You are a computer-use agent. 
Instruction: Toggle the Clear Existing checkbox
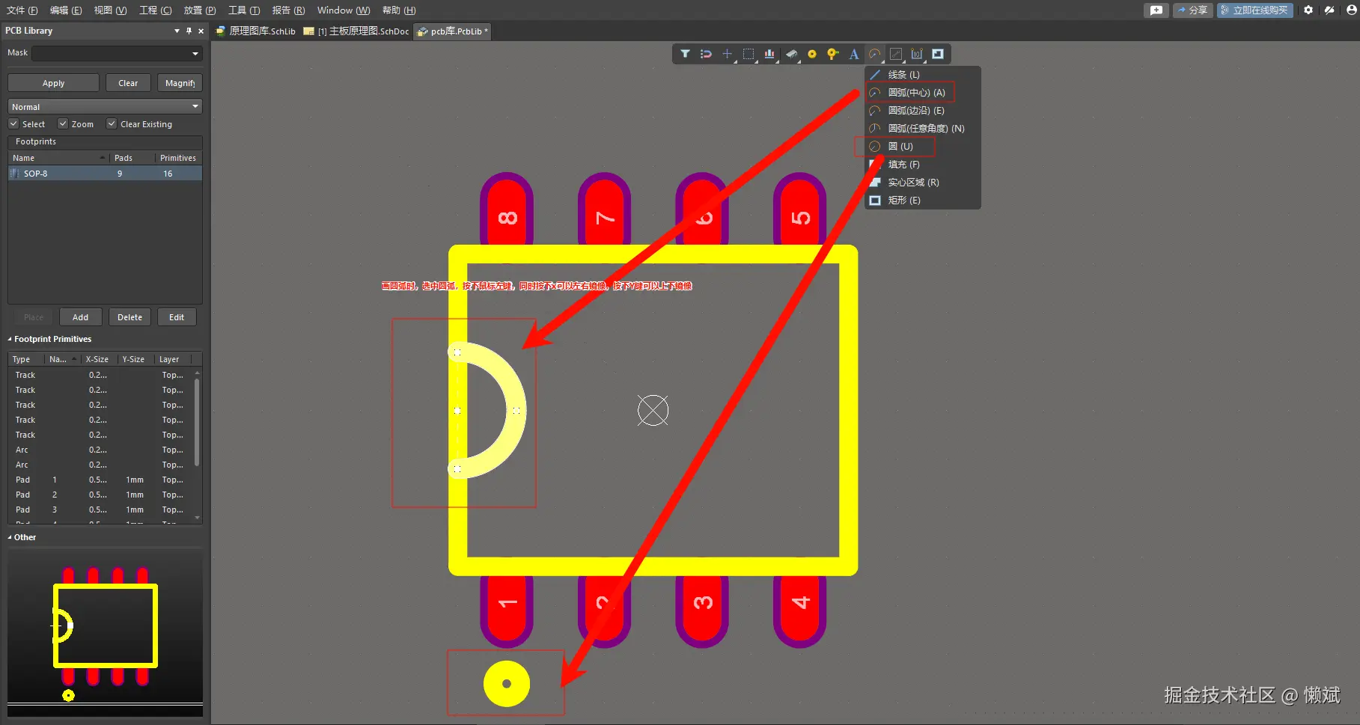click(x=112, y=124)
